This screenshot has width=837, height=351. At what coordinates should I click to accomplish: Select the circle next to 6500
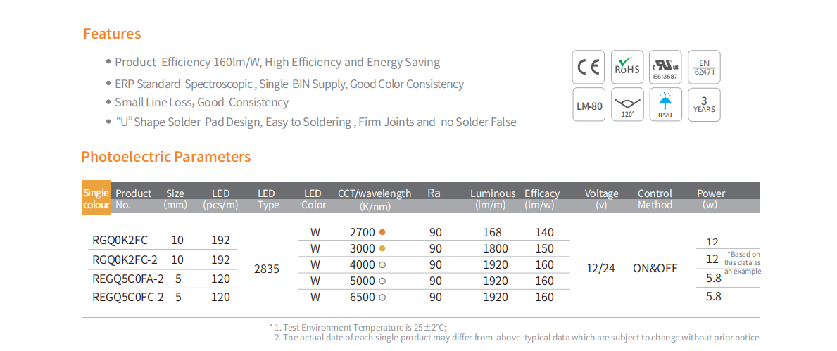pos(382,297)
